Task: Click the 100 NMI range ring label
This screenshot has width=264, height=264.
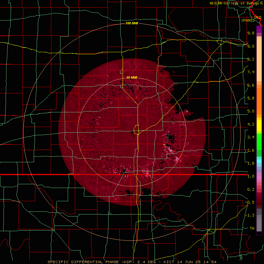Action: pos(132,23)
